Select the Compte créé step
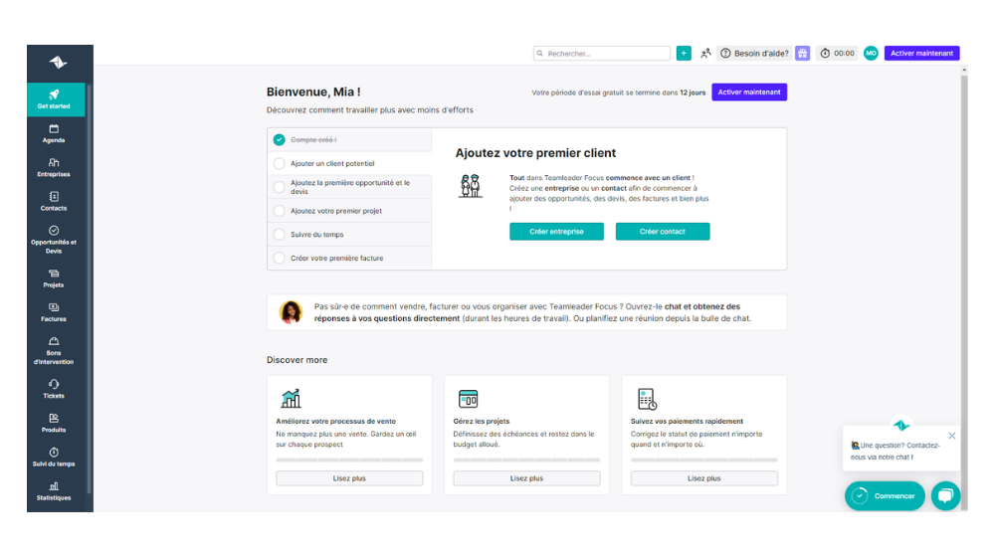This screenshot has width=995, height=557. pyautogui.click(x=349, y=139)
